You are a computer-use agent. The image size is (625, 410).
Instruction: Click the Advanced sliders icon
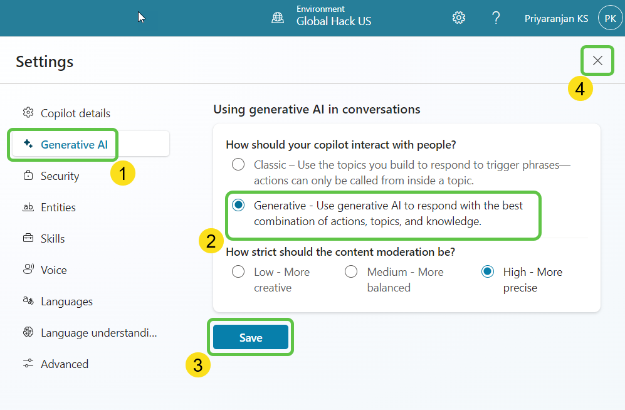point(28,364)
